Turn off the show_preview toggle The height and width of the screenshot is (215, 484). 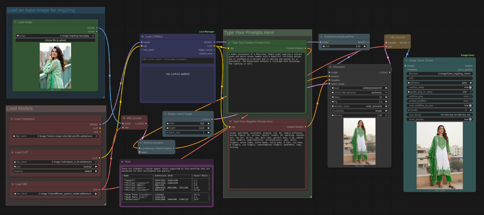[x=470, y=119]
